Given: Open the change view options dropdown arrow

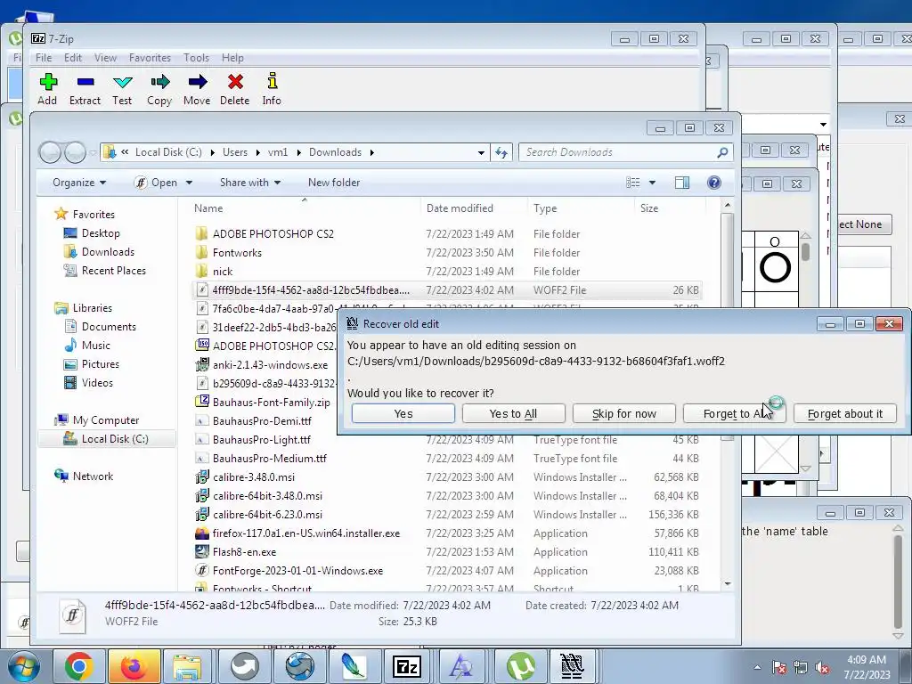Looking at the screenshot, I should point(652,183).
